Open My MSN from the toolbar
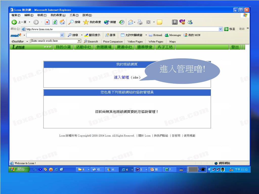The height and width of the screenshot is (194, 259). [192, 35]
